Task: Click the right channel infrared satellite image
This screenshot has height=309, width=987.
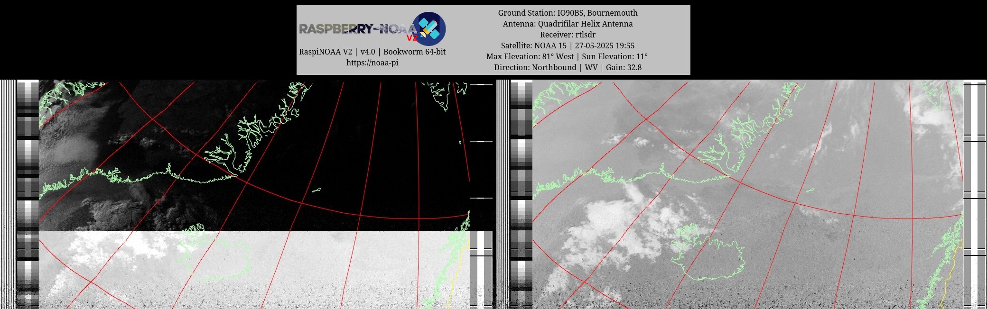Action: 748,194
